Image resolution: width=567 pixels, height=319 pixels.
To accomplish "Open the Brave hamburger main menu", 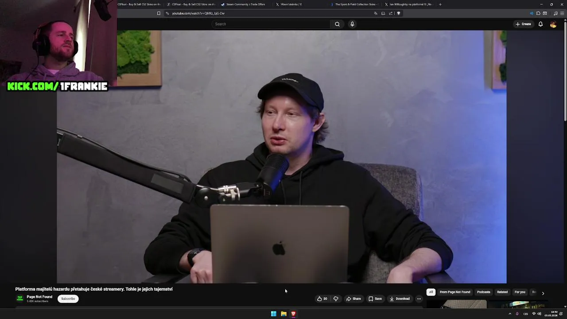I will tap(562, 13).
